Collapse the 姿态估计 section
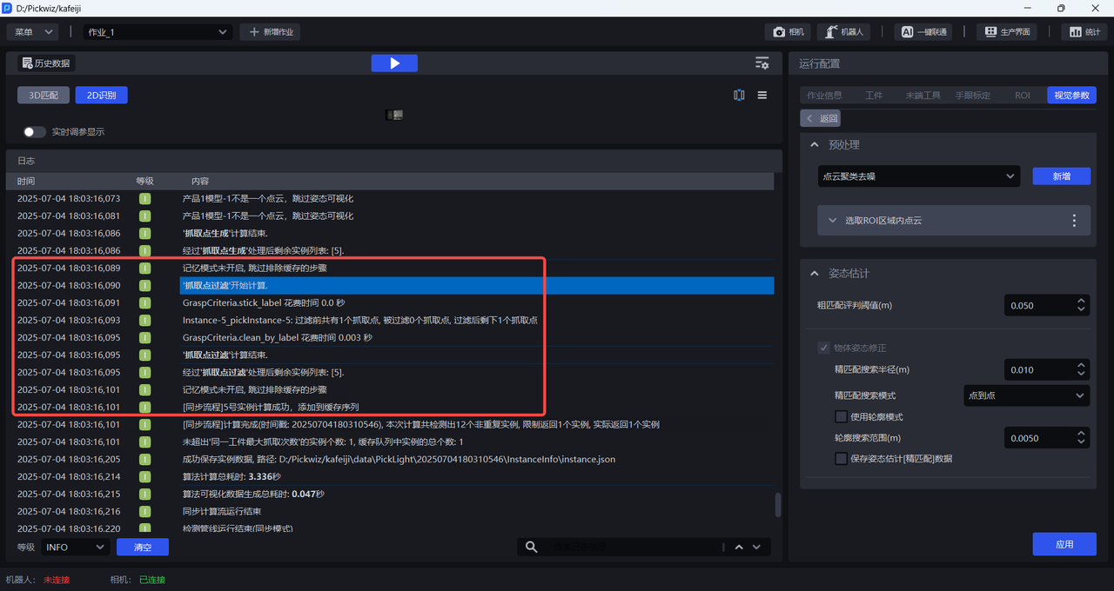Image resolution: width=1114 pixels, height=591 pixels. [x=815, y=274]
